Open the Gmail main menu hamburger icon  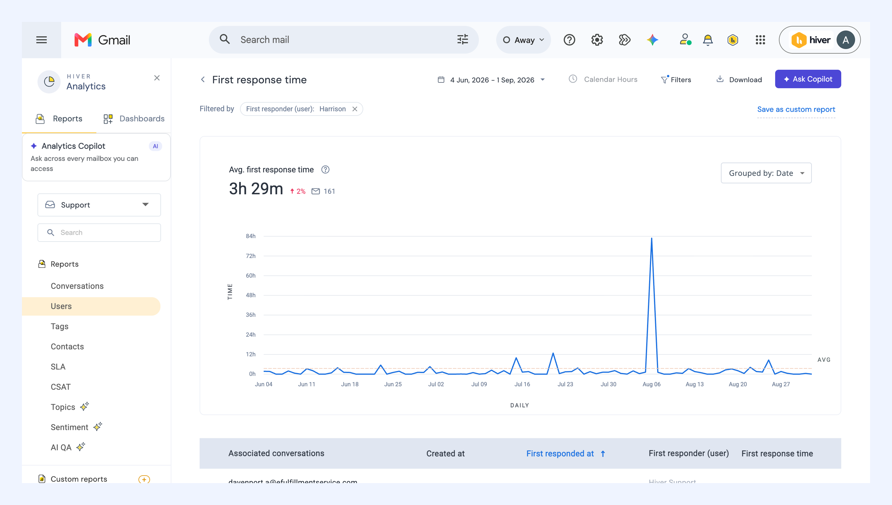[41, 40]
